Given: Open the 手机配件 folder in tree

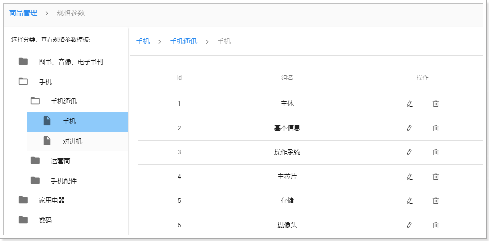Looking at the screenshot, I should point(63,181).
